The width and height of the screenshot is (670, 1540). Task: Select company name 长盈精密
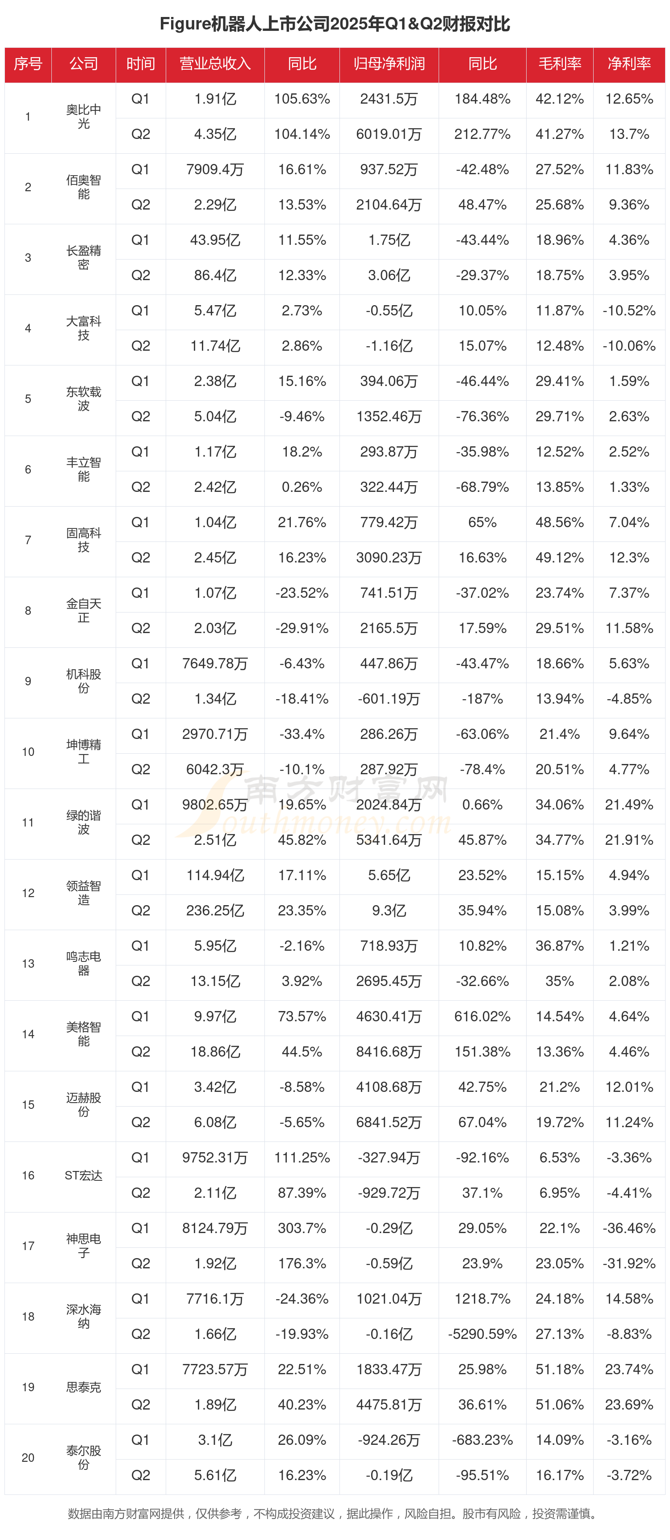tap(83, 258)
